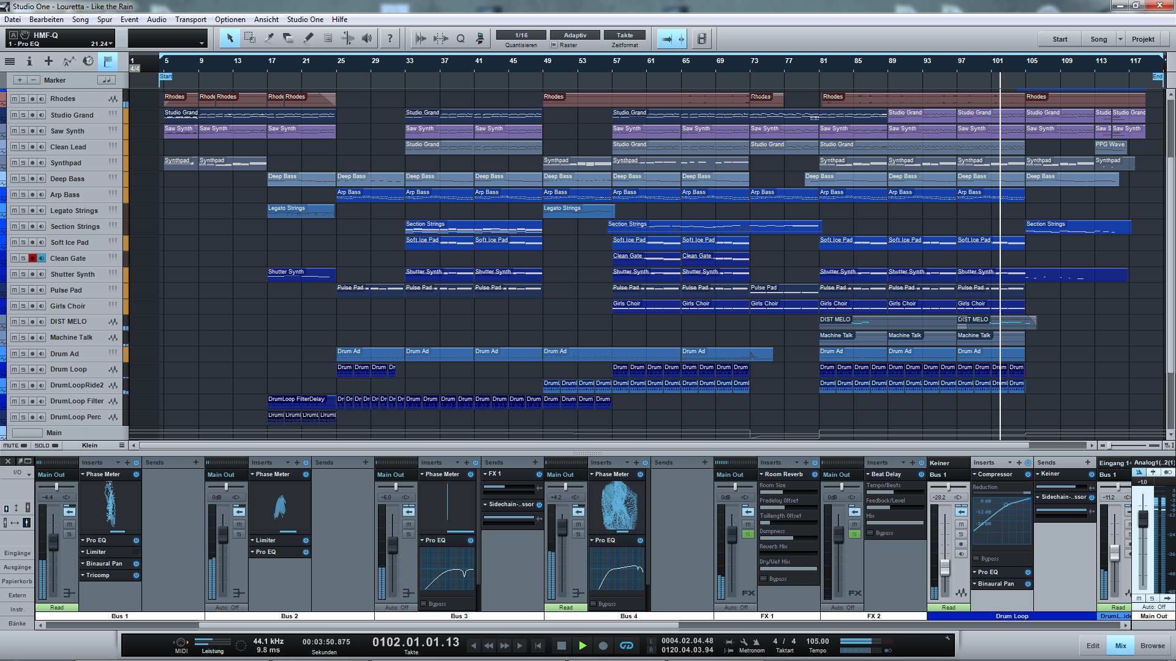
Task: Select the Bend marker tool
Action: point(347,39)
